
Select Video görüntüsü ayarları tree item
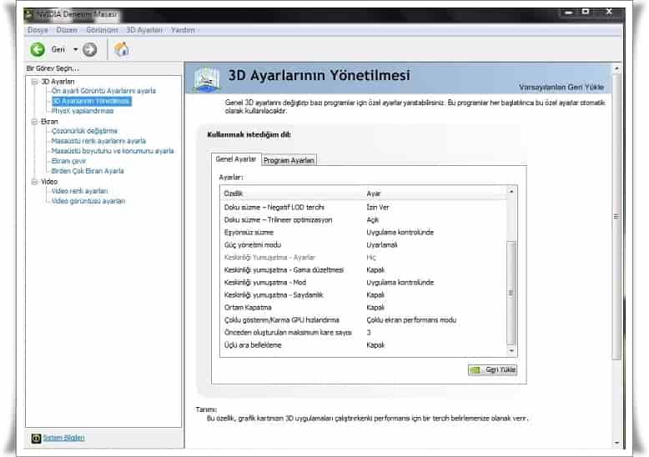(88, 201)
